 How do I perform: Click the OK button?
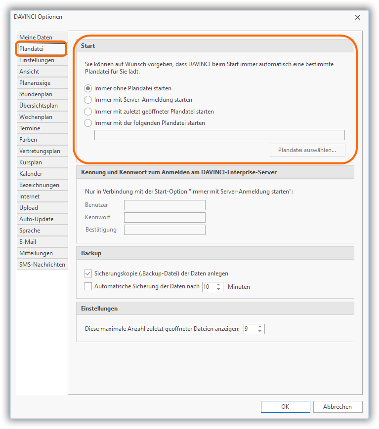(x=285, y=407)
